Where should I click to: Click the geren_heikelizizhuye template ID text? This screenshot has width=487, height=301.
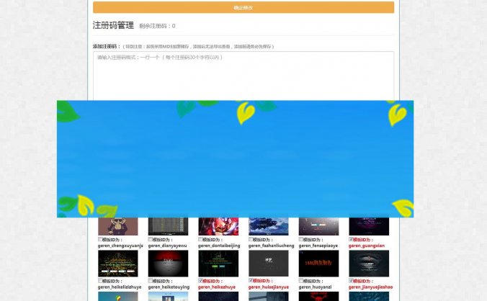(120, 287)
